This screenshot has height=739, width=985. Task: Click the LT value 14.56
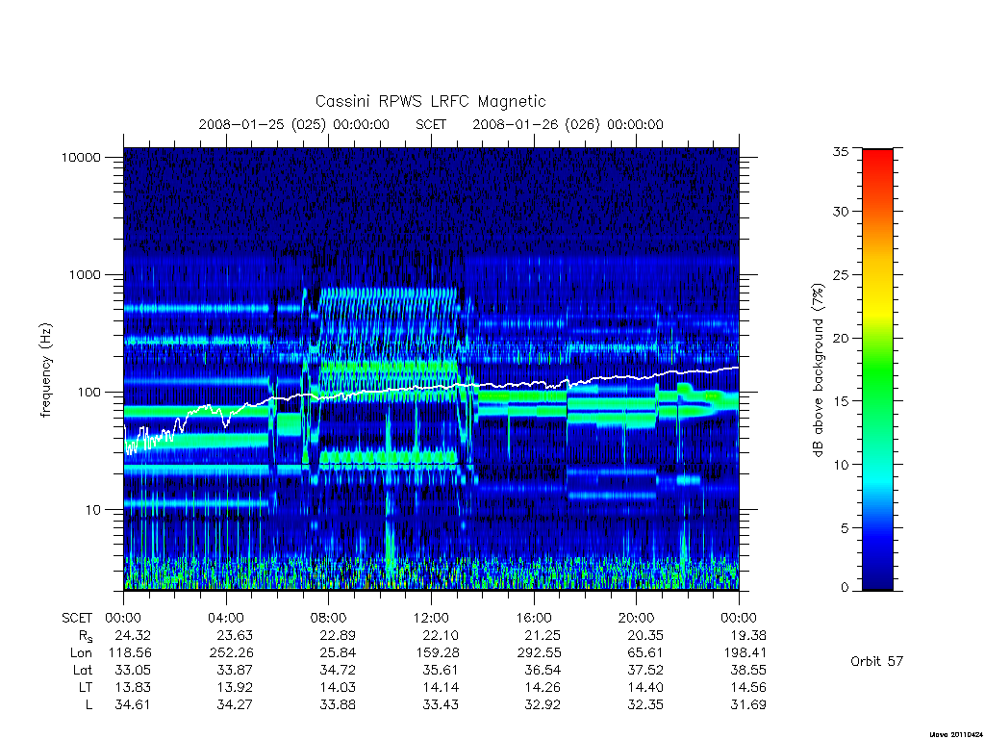pyautogui.click(x=748, y=687)
